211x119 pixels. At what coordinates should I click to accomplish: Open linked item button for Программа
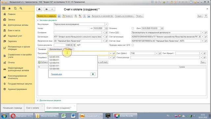pyautogui.click(x=114, y=53)
